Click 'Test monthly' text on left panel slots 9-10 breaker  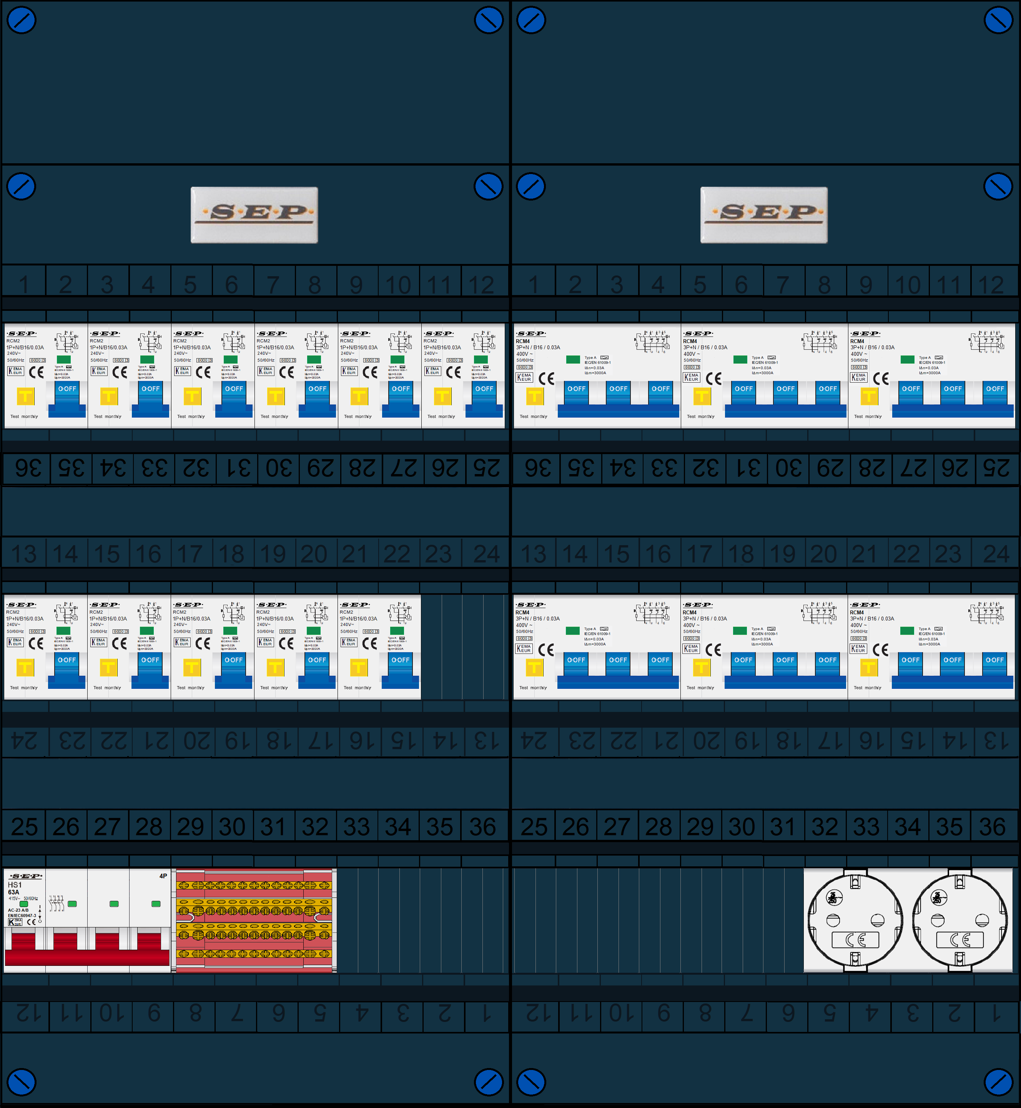pos(358,417)
